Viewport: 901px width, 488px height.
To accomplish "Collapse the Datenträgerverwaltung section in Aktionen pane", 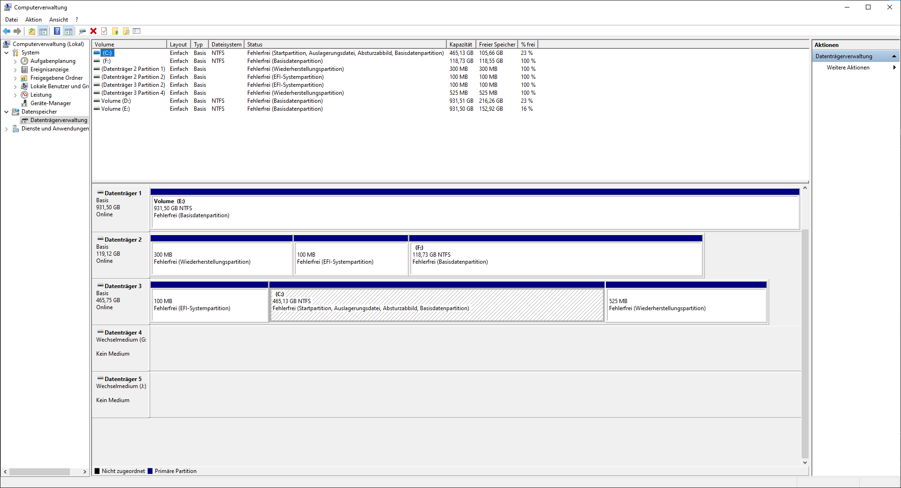I will (x=894, y=56).
